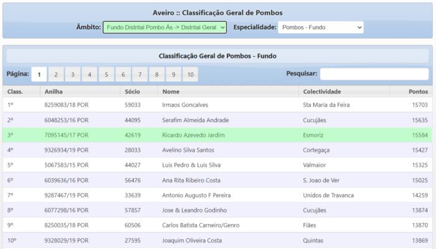Screen dimensions: 436x249
Task: Sort by Pontos column header
Action: [417, 92]
